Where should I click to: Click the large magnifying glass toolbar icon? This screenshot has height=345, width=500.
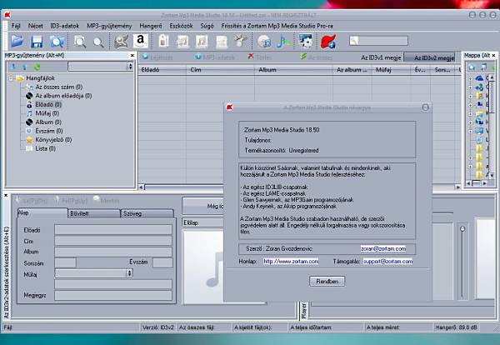click(x=80, y=42)
